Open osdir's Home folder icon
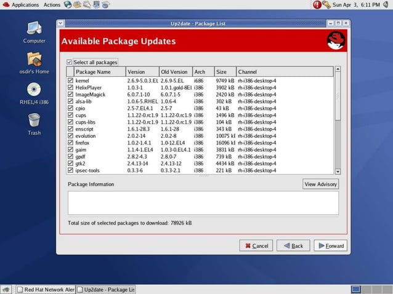The height and width of the screenshot is (294, 393). [x=34, y=59]
